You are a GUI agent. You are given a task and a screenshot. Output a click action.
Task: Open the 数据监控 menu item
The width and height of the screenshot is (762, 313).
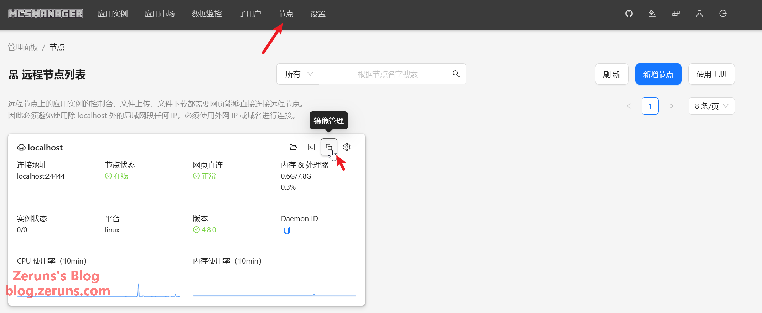click(207, 14)
